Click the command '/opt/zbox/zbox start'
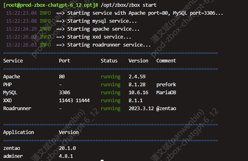This screenshot has height=161, width=248. pyautogui.click(x=129, y=5)
